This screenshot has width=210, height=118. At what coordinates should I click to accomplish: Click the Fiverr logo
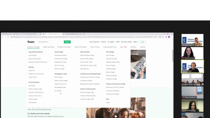pyautogui.click(x=31, y=42)
